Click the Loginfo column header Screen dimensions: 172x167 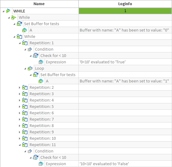point(125,4)
